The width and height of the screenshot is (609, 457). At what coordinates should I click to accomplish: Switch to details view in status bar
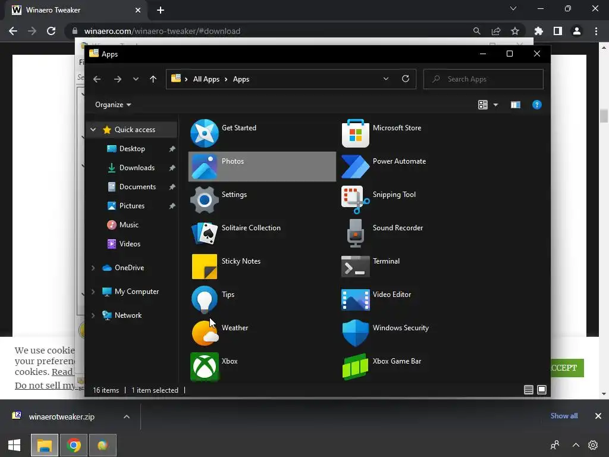tap(528, 390)
